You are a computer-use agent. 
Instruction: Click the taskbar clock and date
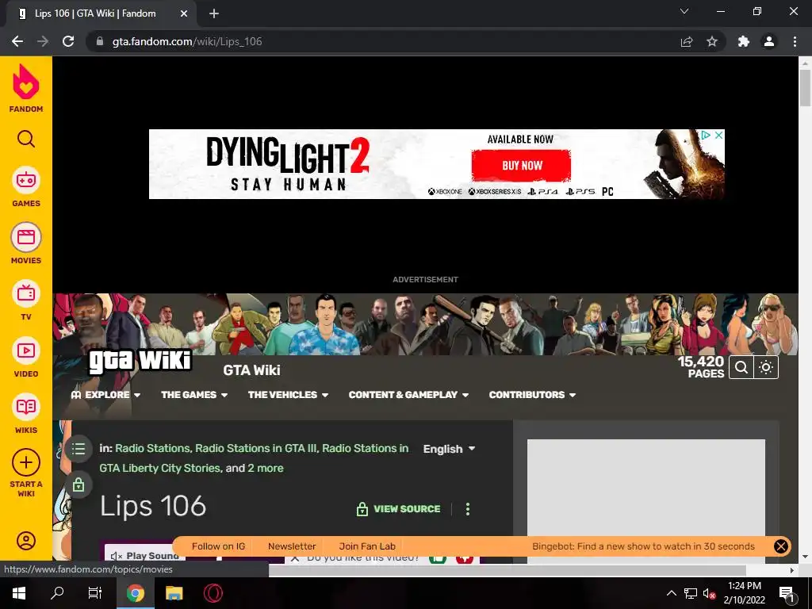pyautogui.click(x=744, y=593)
